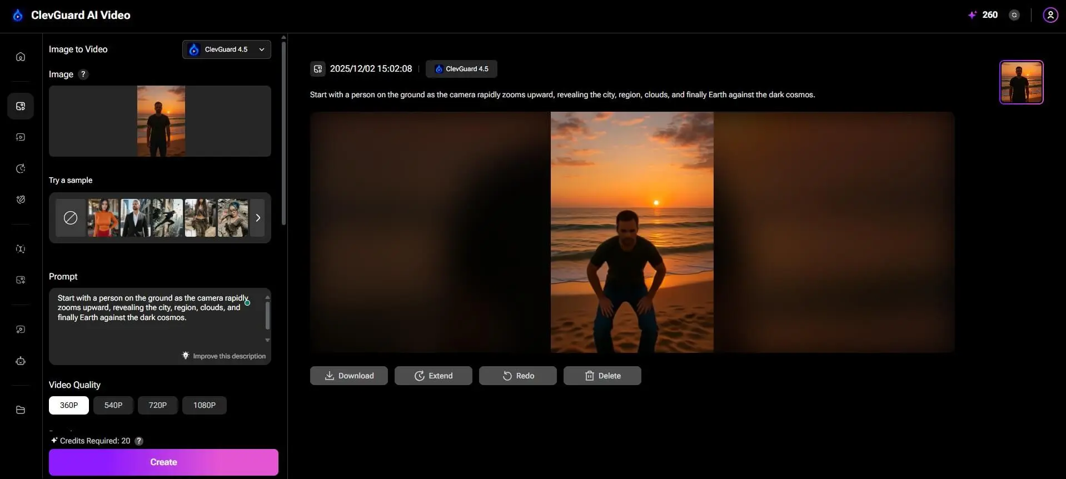Screen dimensions: 1066x479
Task: Click the Credits Required help icon
Action: 139,441
